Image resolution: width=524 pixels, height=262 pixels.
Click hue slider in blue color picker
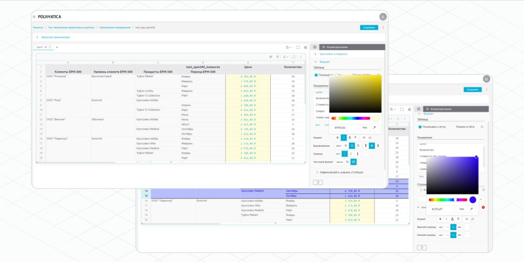tap(448, 200)
